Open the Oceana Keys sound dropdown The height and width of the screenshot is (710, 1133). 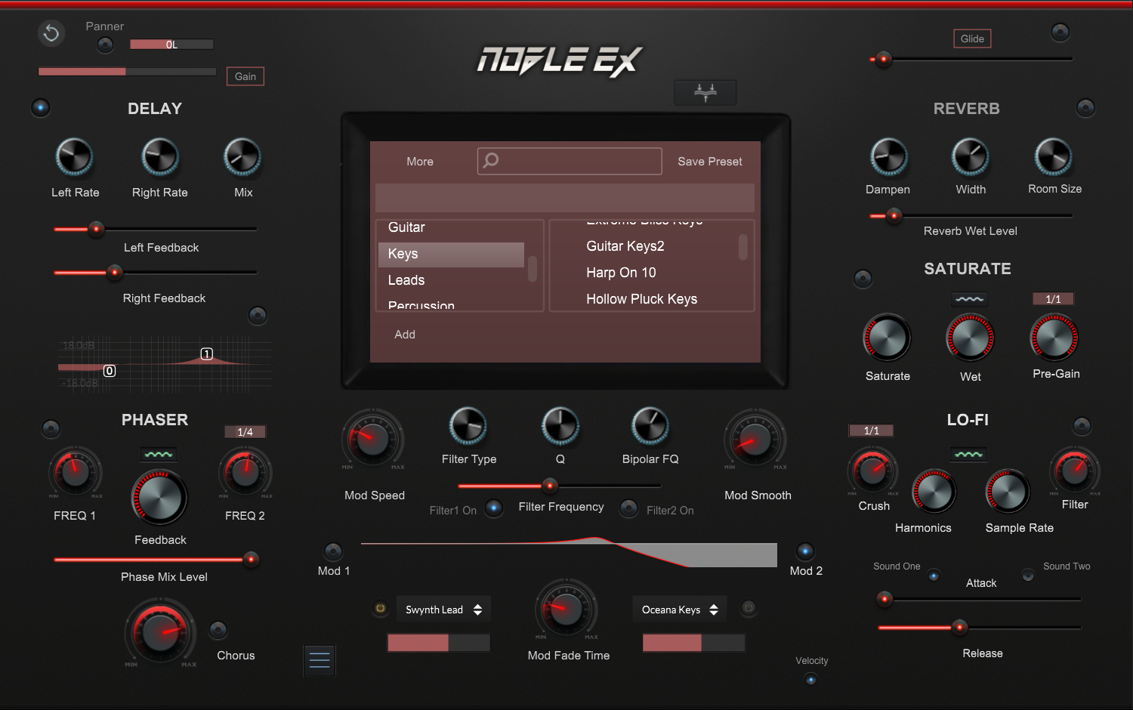680,610
